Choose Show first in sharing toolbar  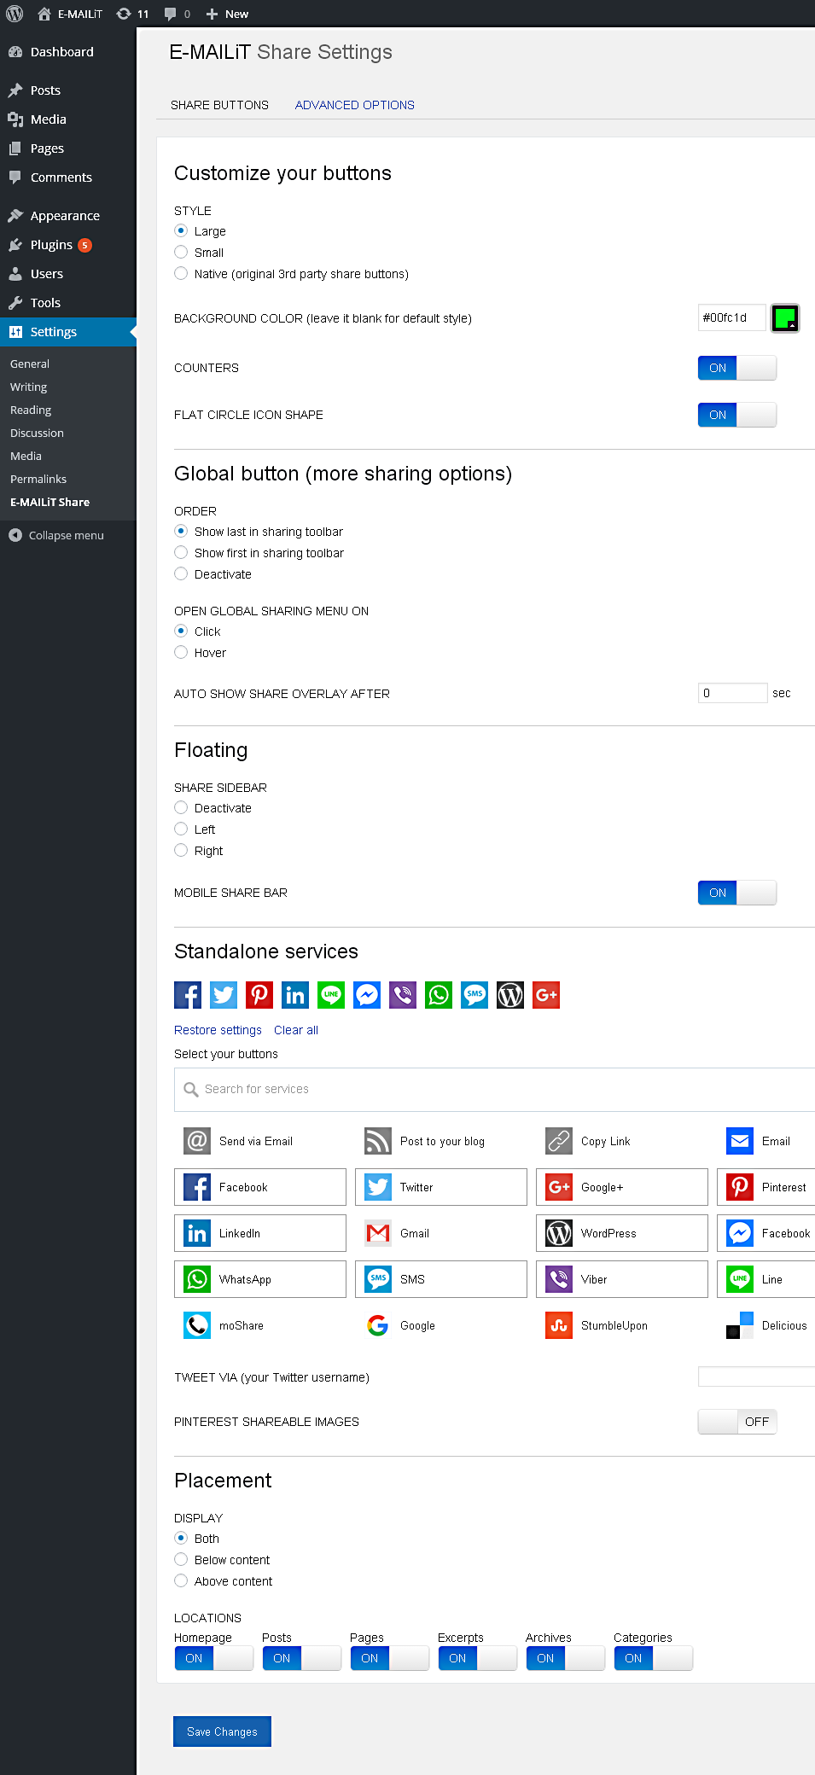pyautogui.click(x=181, y=552)
